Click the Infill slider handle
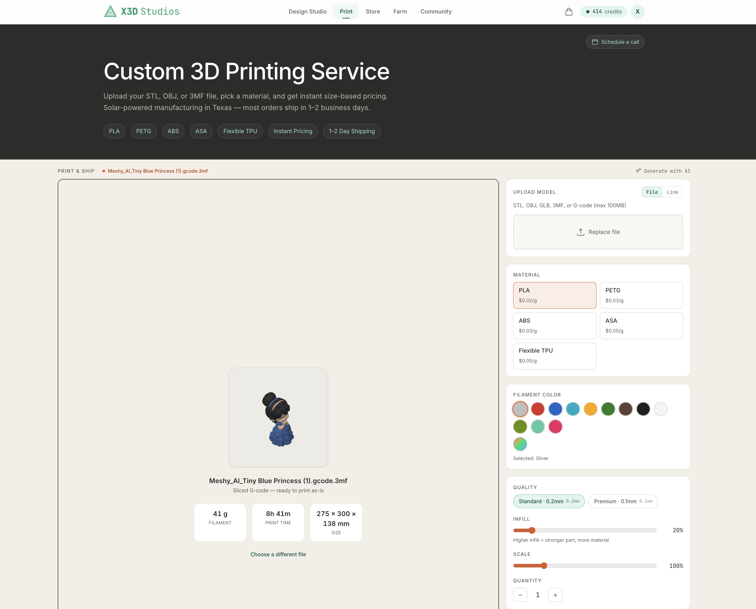The image size is (756, 609). click(x=532, y=531)
